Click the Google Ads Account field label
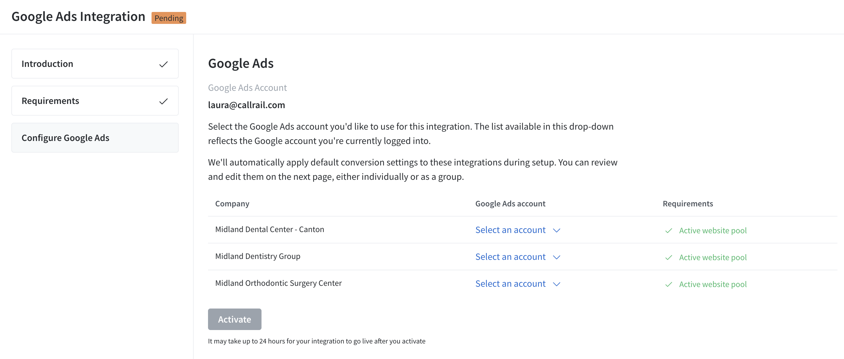Image resolution: width=844 pixels, height=359 pixels. tap(247, 88)
